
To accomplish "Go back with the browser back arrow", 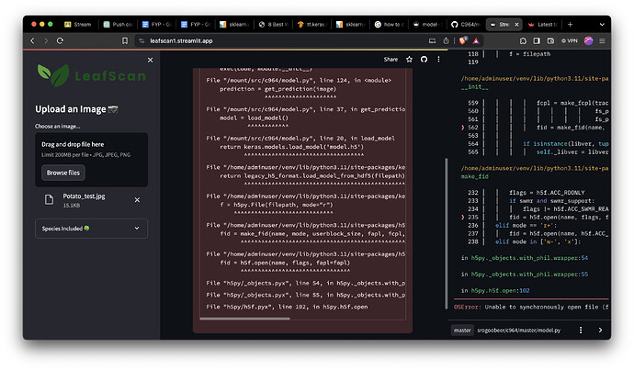I will (x=33, y=40).
